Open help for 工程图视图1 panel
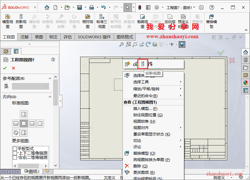The height and width of the screenshot is (180, 250). click(x=53, y=60)
